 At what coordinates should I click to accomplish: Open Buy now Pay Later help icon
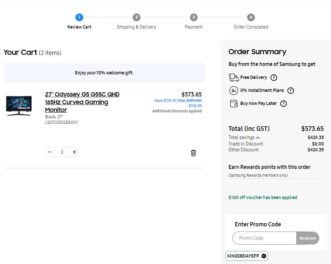284,104
